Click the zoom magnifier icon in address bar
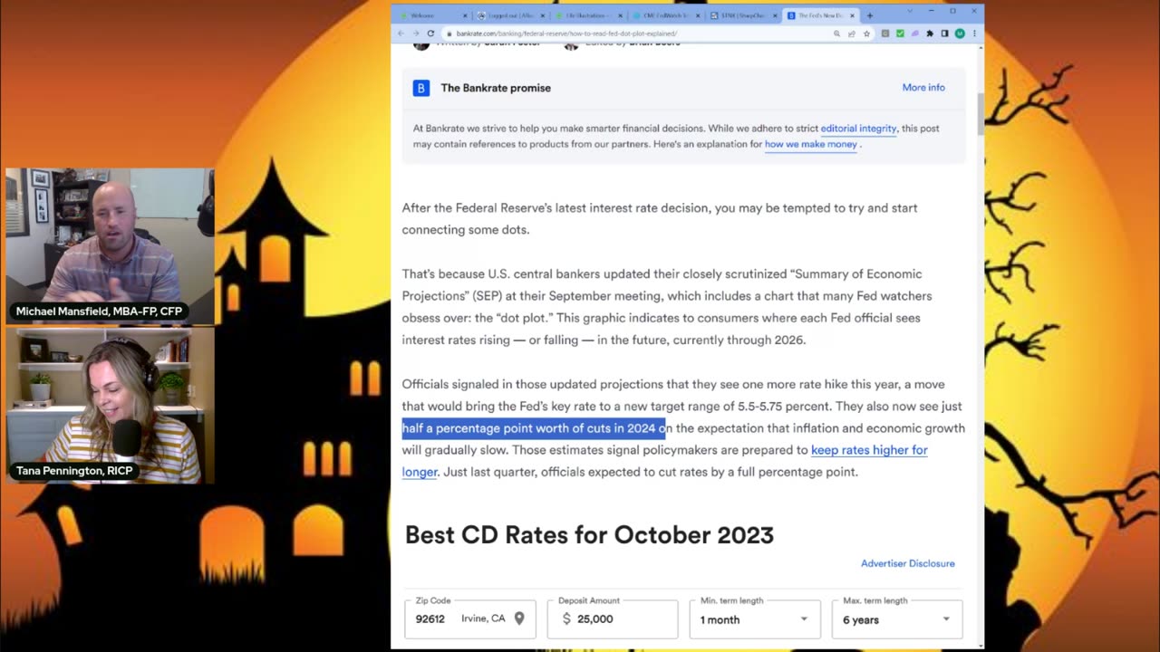The image size is (1160, 652). click(836, 34)
